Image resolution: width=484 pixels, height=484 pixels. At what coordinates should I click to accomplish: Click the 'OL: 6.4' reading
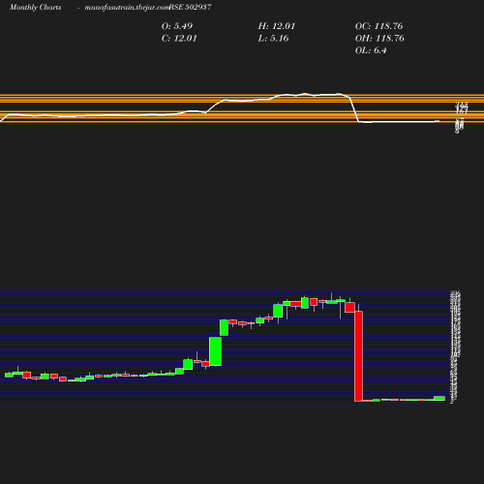tap(371, 50)
